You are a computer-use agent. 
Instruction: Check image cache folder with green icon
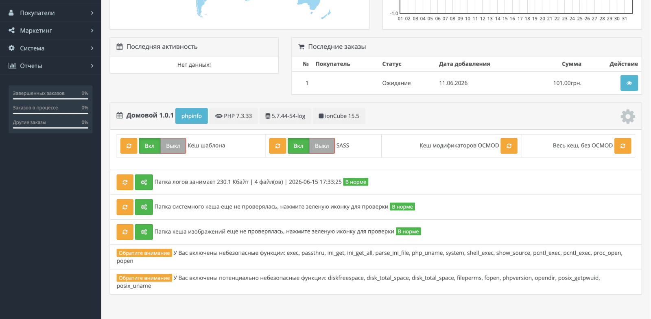(x=144, y=232)
